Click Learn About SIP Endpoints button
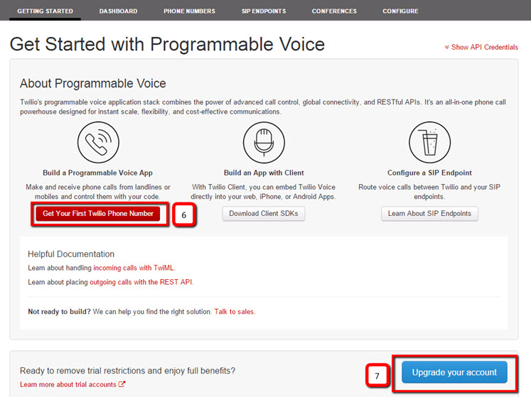Viewport: 531px width, 397px height. pos(429,214)
